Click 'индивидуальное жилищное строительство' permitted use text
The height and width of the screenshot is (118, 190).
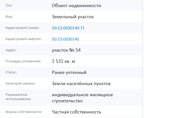pos(82,98)
